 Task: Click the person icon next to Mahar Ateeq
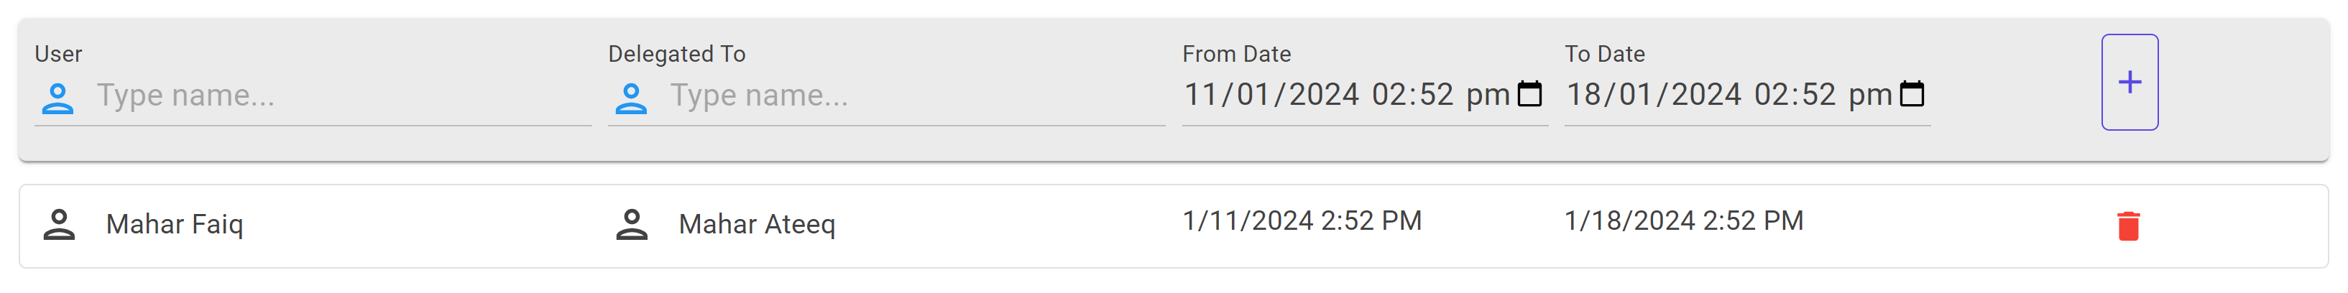(632, 225)
